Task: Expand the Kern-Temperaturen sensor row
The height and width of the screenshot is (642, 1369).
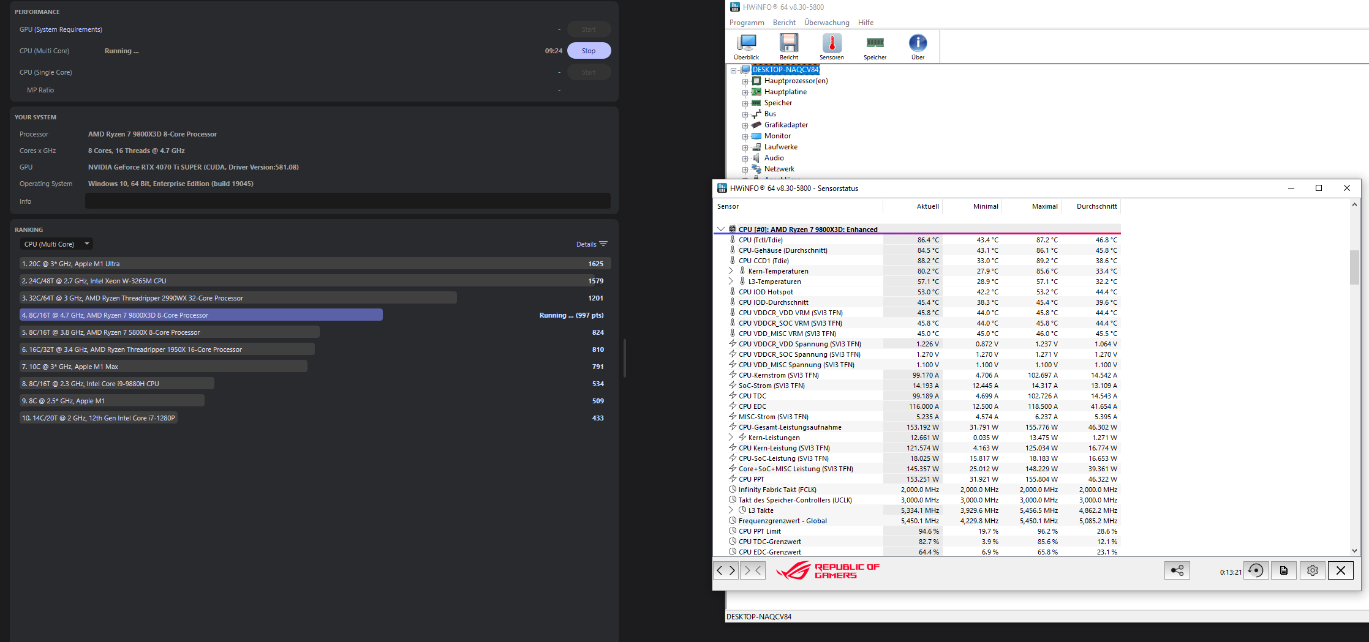Action: click(731, 271)
